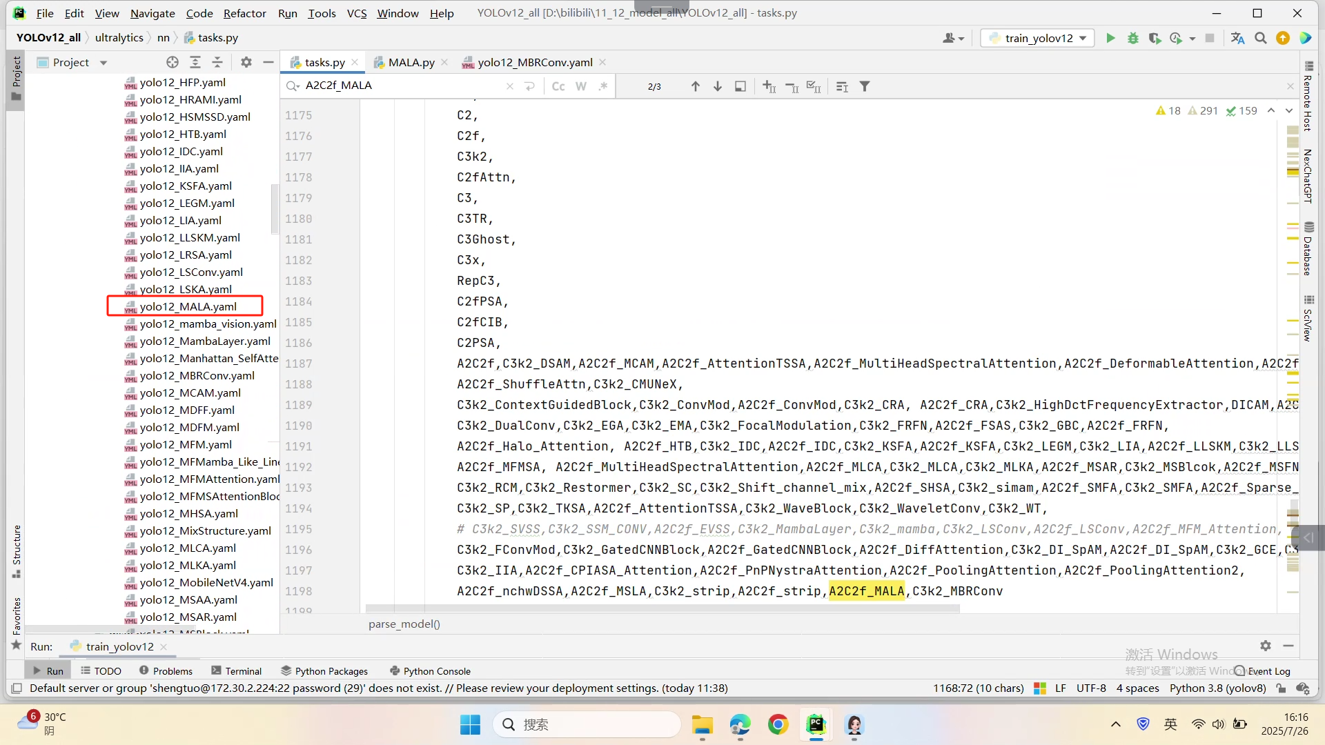Open File Explorer from the taskbar
Image resolution: width=1325 pixels, height=745 pixels.
(x=703, y=724)
